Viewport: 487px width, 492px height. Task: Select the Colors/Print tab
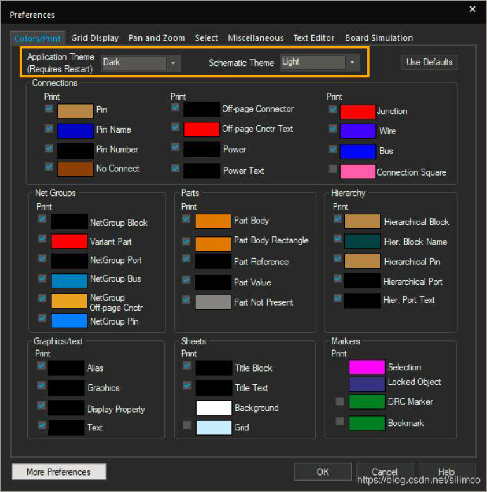coord(37,39)
